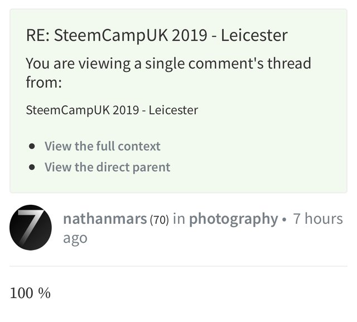Viewport: 357px width, 322px height.
Task: Open the View the direct parent link
Action: coord(107,167)
